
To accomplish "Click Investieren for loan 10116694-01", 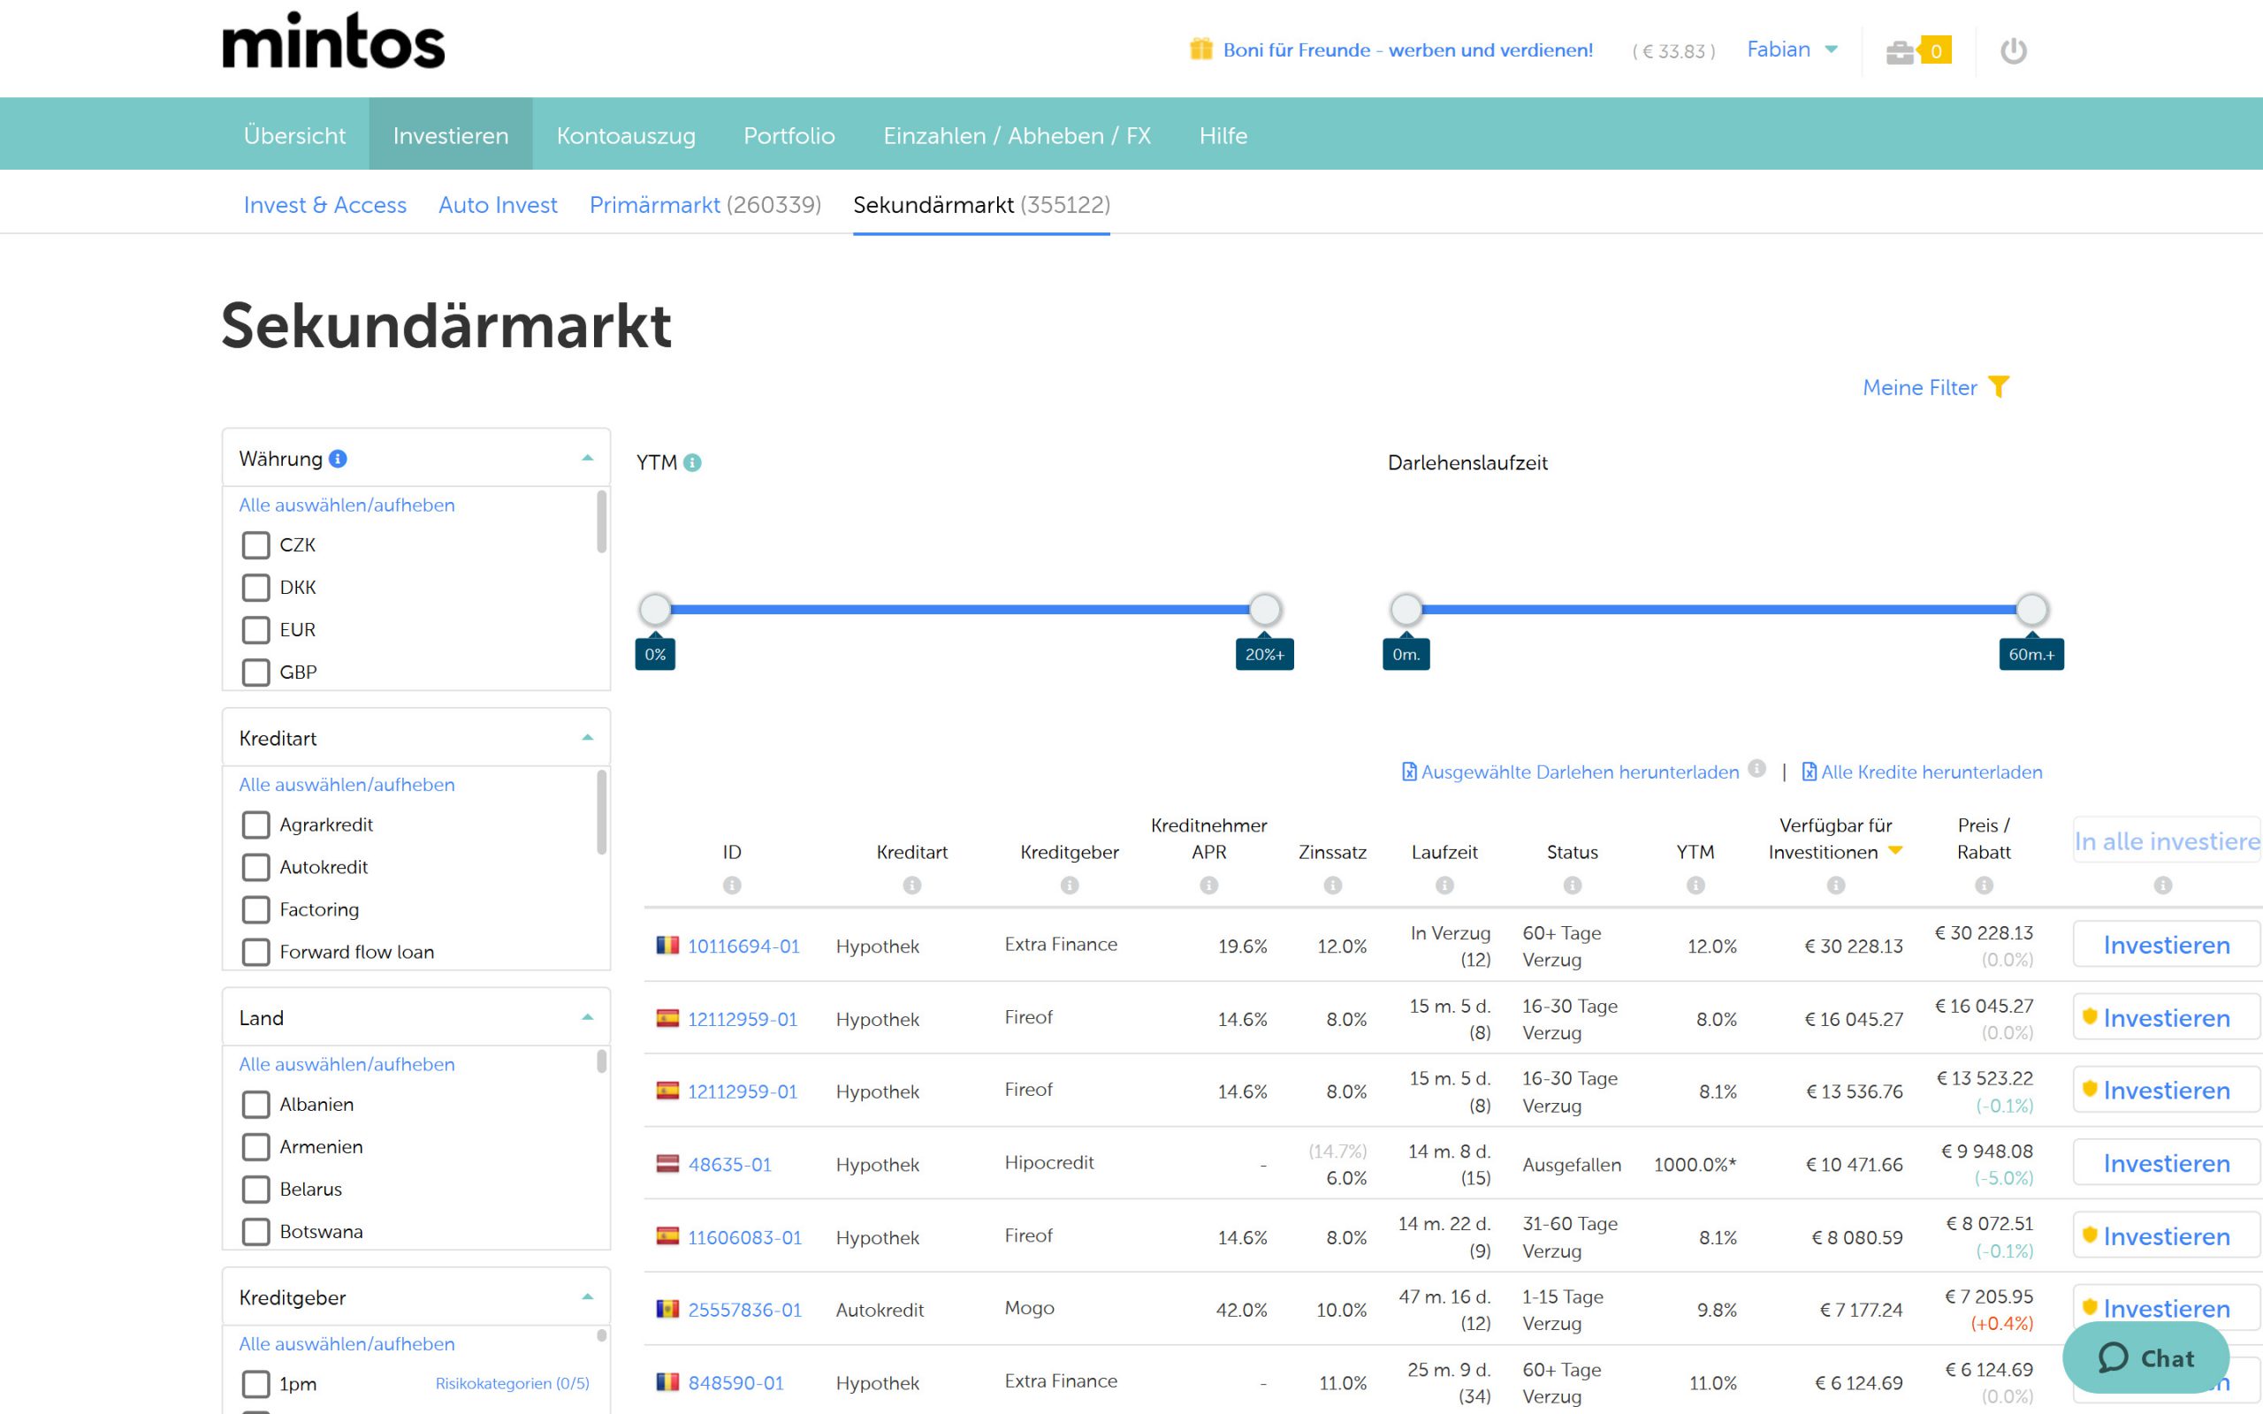I will [2166, 945].
